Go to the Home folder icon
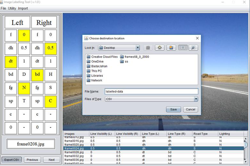Screen dimensions: 250x166 pyautogui.click(x=160, y=48)
